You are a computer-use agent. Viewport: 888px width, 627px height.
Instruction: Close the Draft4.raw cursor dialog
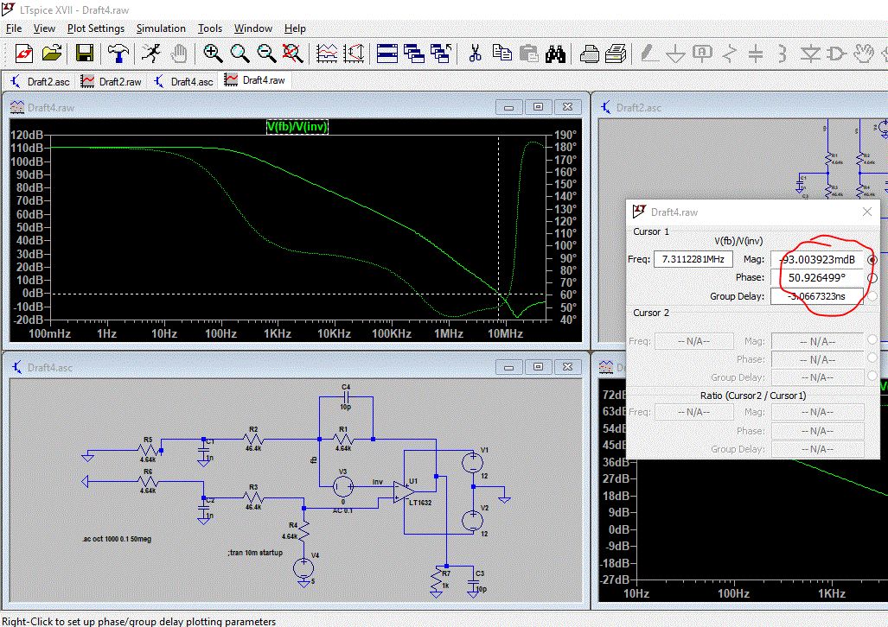[x=867, y=212]
